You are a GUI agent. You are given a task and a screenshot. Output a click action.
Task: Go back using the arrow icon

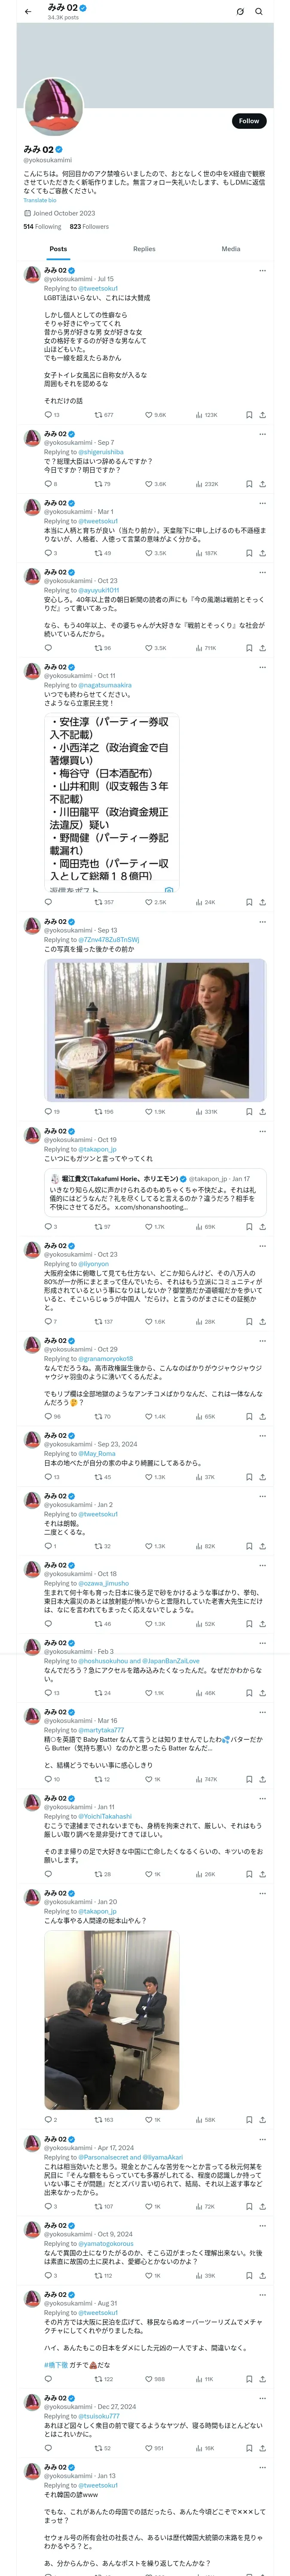click(28, 12)
